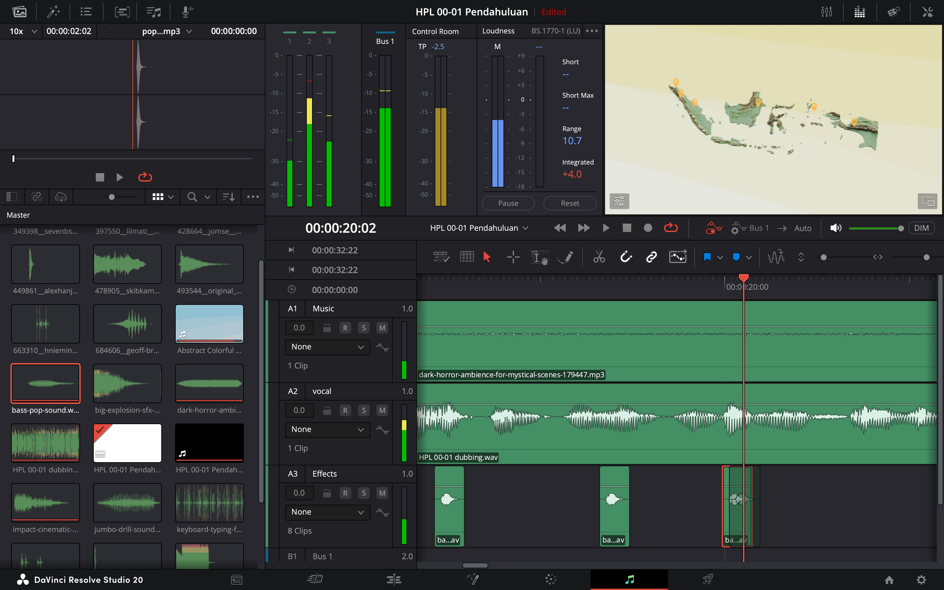Screen dimensions: 944x590
Task: Select the Range Selection tool
Action: click(513, 257)
